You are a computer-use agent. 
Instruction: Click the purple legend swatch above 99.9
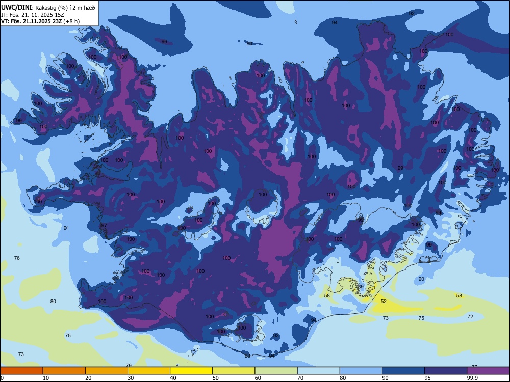pos(488,371)
